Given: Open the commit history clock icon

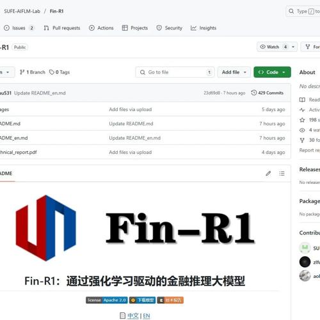Looking at the screenshot, I should click(x=253, y=93).
